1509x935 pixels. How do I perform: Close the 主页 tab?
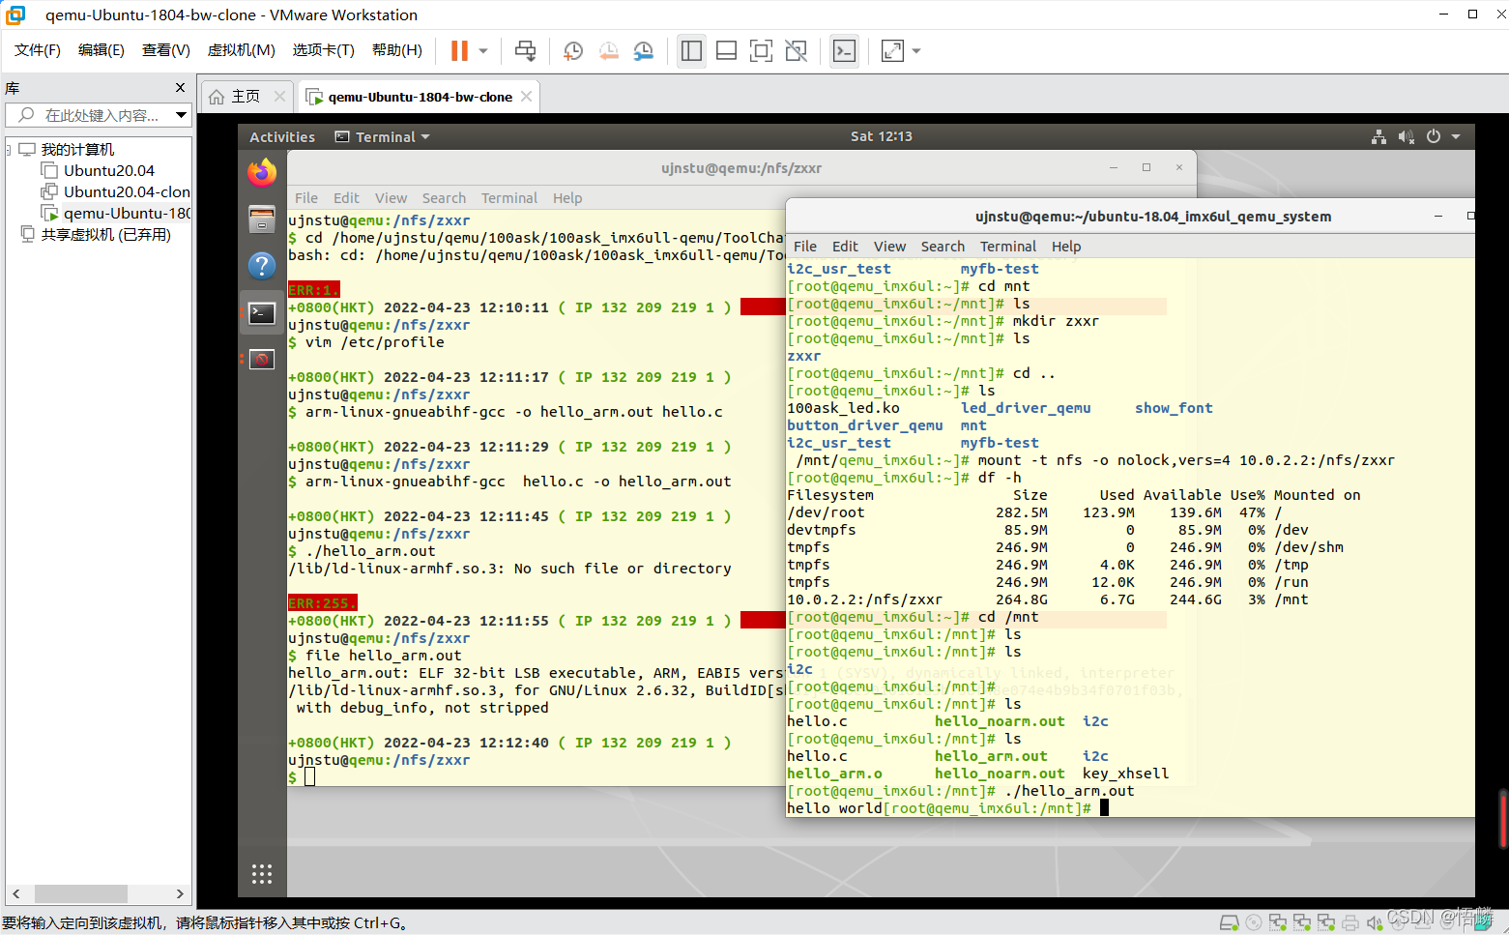tap(279, 97)
